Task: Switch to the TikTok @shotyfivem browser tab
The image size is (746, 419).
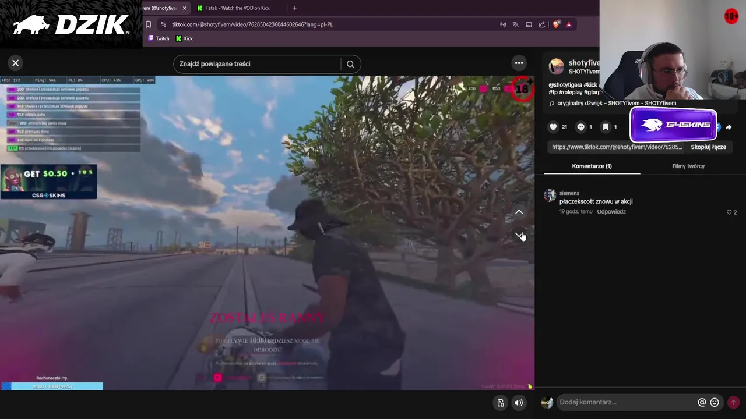Action: coord(160,8)
